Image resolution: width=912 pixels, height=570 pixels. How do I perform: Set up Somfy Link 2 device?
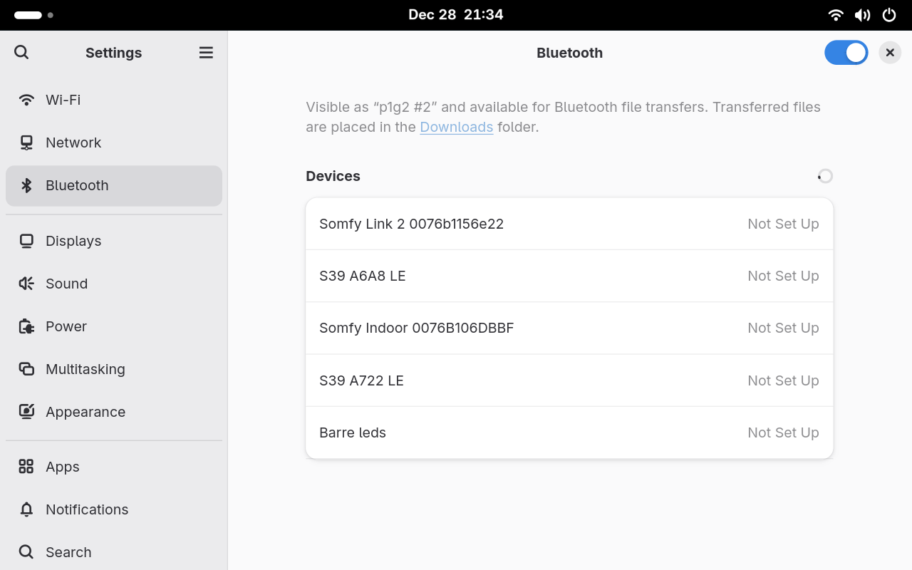pyautogui.click(x=569, y=224)
